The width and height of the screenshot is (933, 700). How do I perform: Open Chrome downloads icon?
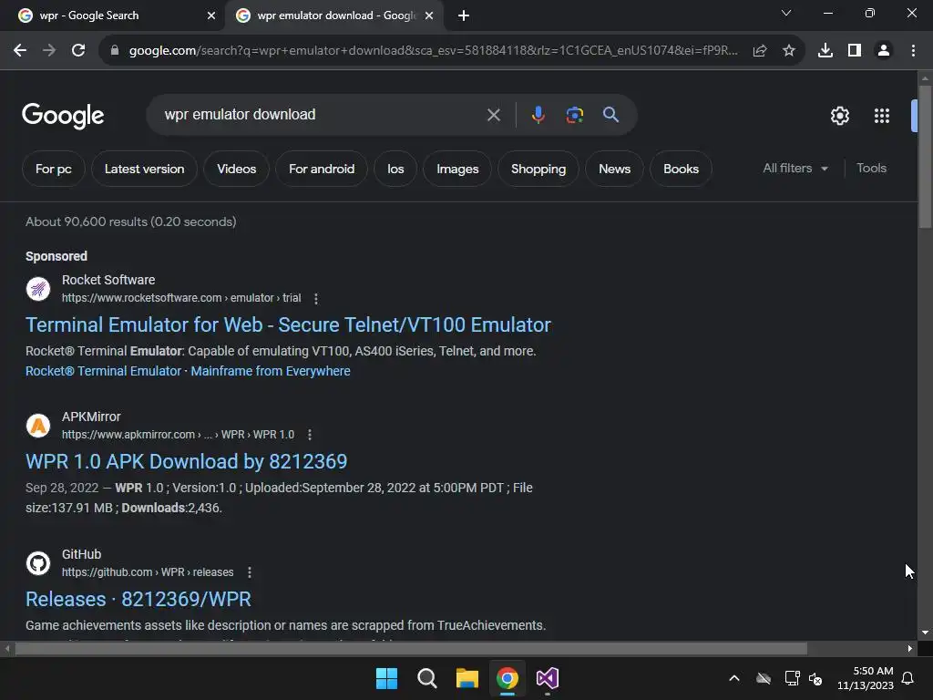click(x=825, y=51)
